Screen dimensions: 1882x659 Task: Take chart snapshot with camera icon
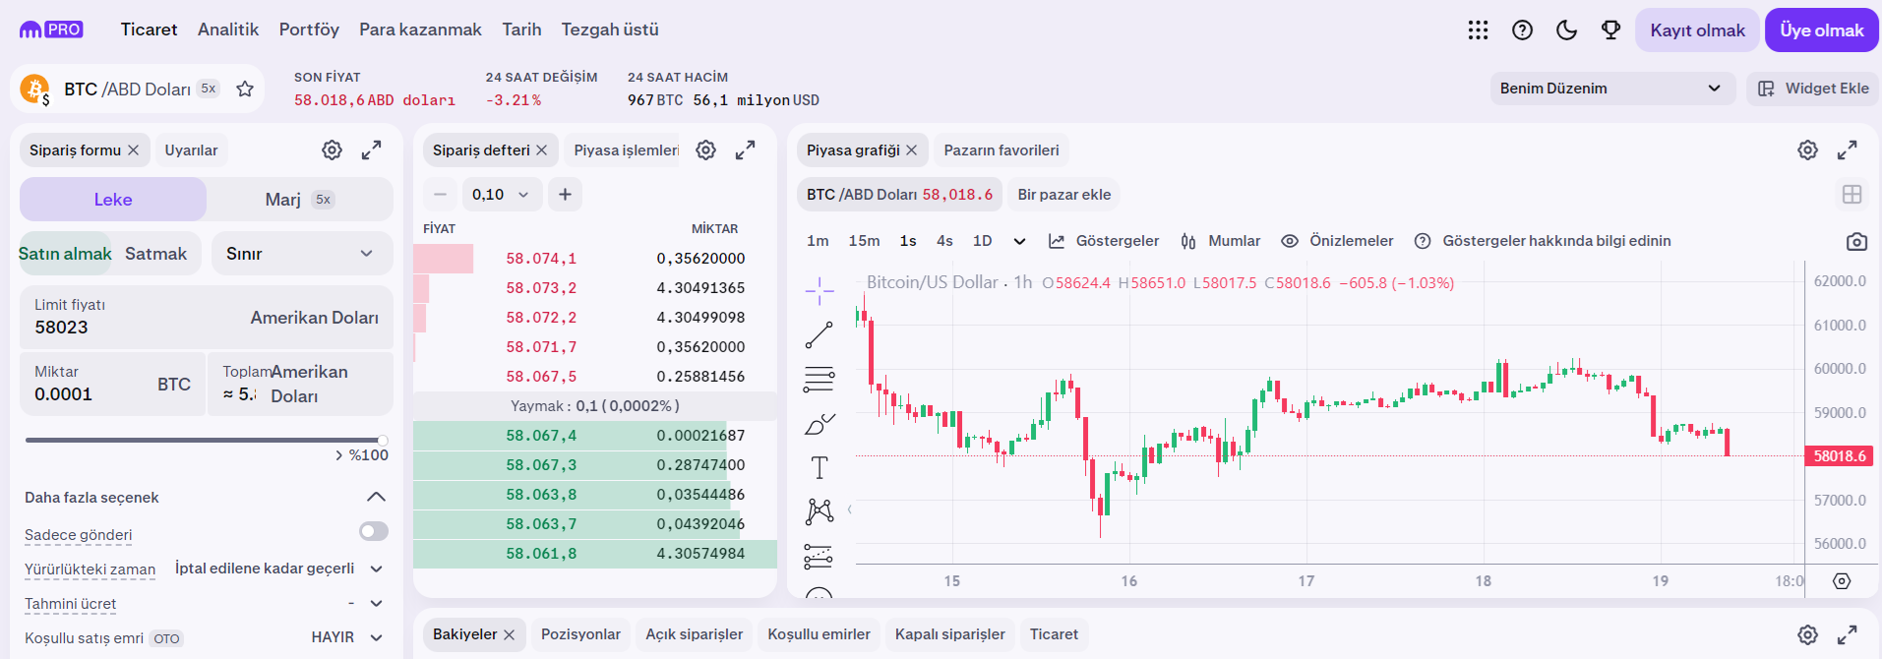click(1856, 242)
